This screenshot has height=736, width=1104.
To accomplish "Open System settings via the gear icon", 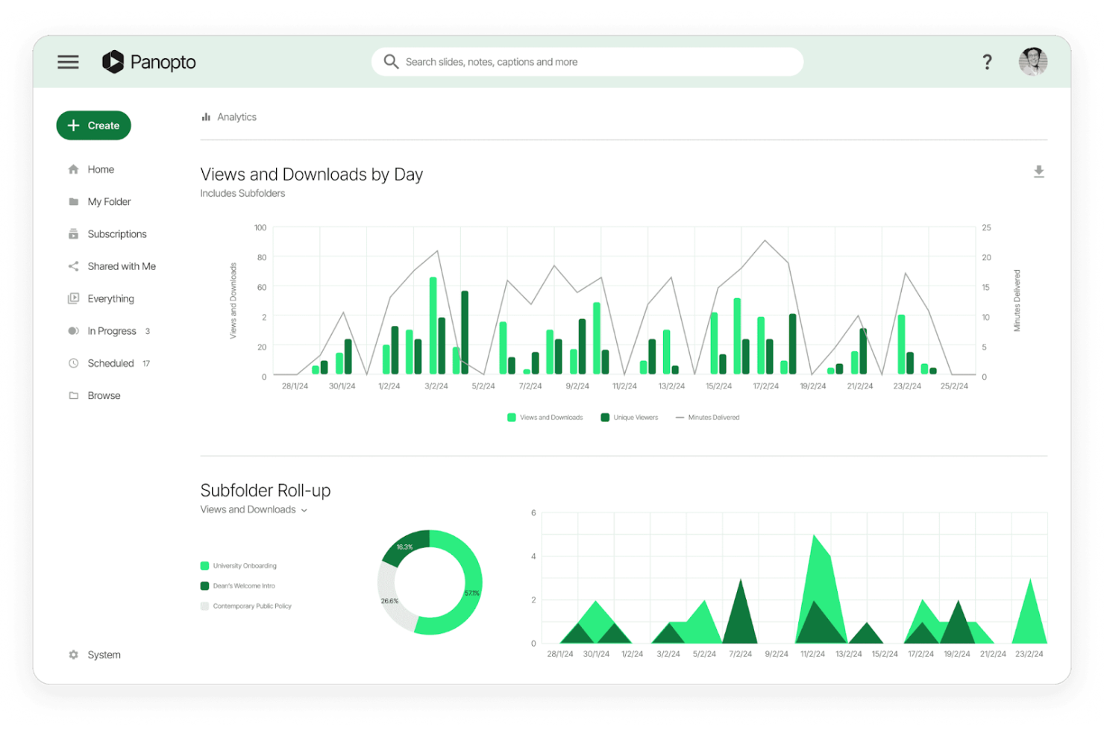I will pyautogui.click(x=72, y=654).
